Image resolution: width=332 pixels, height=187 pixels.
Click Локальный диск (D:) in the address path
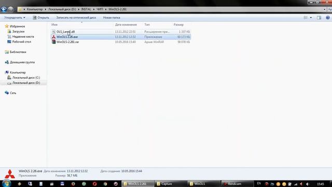(62, 9)
